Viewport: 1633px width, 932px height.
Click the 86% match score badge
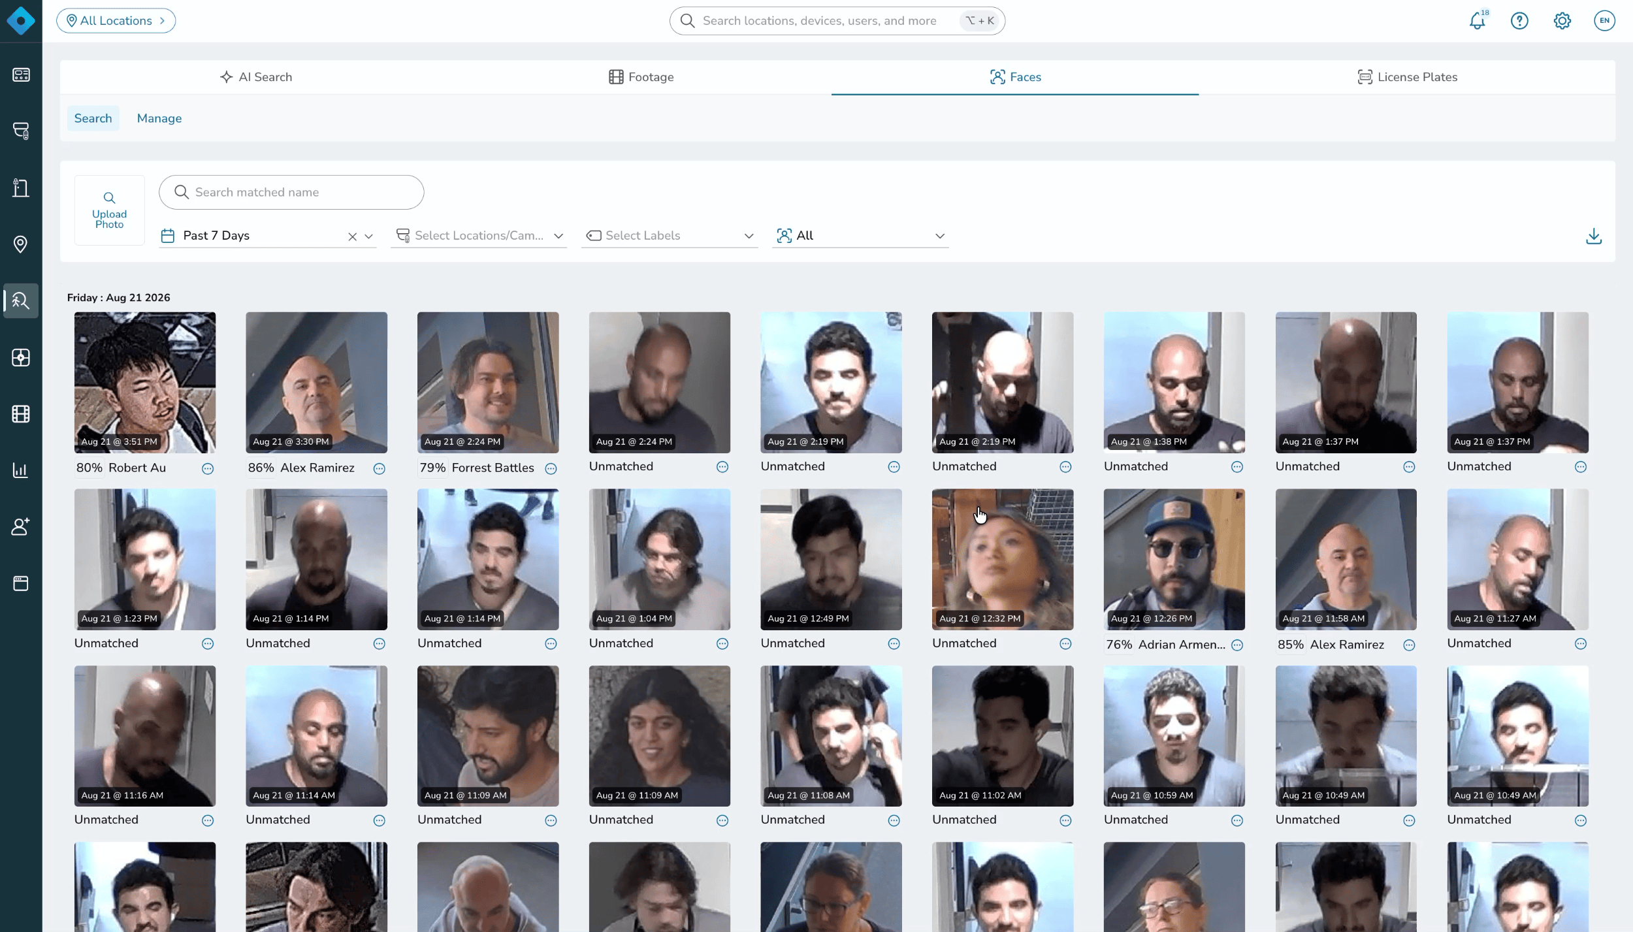[261, 468]
